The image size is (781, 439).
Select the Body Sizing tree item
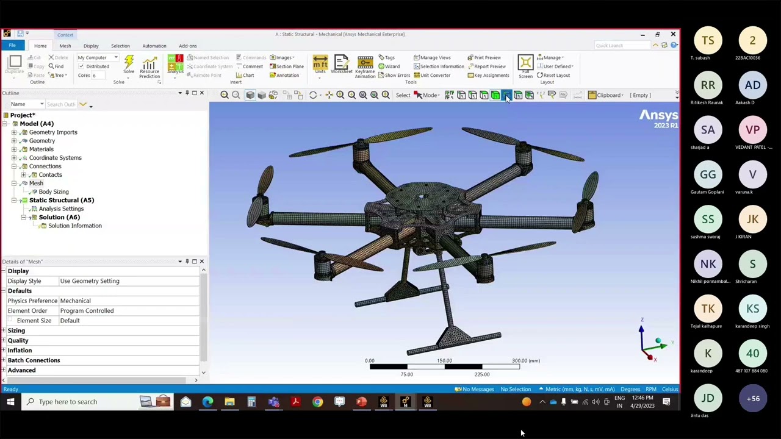pyautogui.click(x=54, y=191)
